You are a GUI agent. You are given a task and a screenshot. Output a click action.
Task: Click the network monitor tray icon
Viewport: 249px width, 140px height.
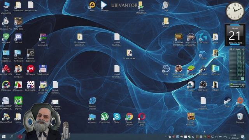click(x=212, y=136)
